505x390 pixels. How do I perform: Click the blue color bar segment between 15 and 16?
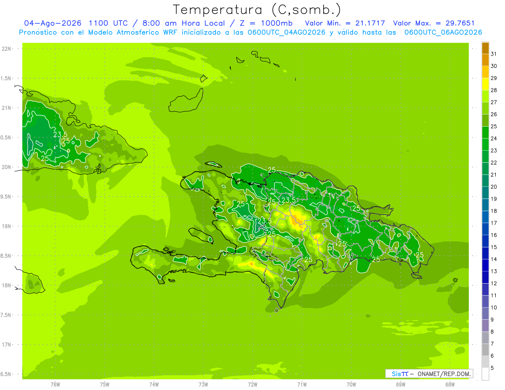[x=485, y=241]
